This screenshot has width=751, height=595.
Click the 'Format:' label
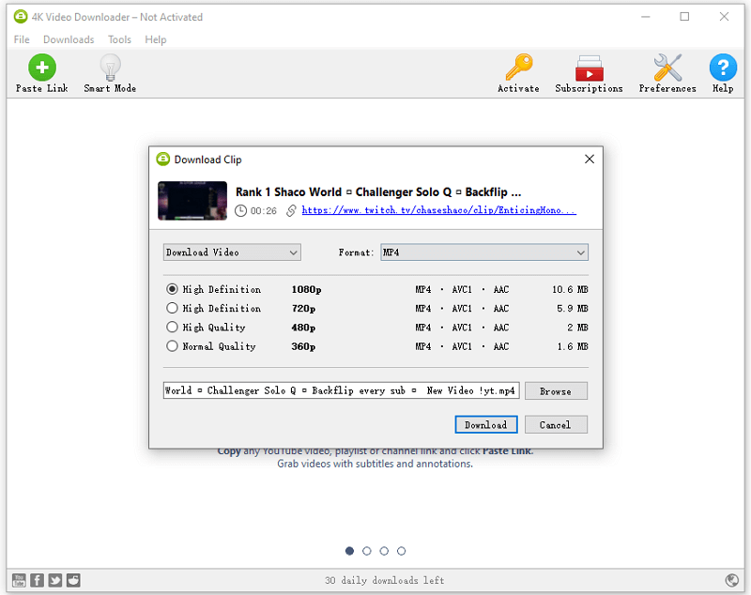(x=356, y=252)
